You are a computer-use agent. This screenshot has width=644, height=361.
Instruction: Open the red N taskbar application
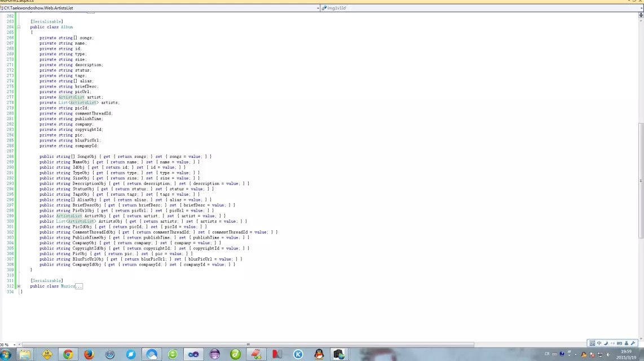[x=277, y=354]
